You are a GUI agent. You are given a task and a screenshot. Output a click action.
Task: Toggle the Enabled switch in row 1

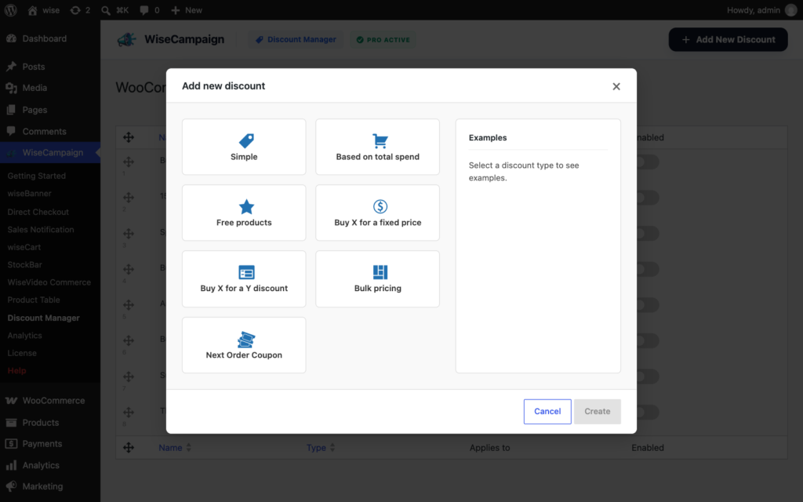pyautogui.click(x=647, y=162)
